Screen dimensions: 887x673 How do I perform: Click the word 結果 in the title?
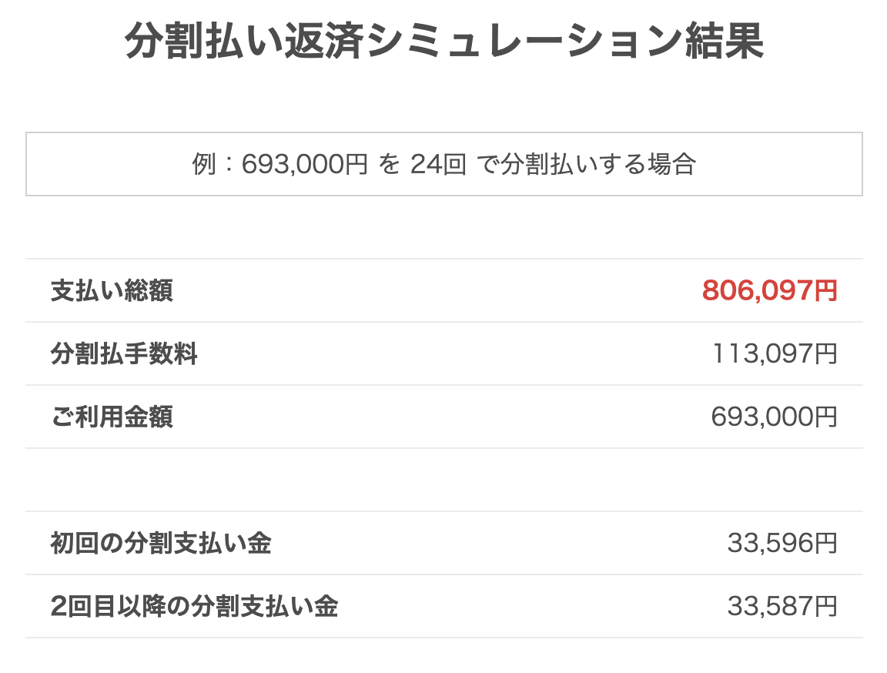725,41
